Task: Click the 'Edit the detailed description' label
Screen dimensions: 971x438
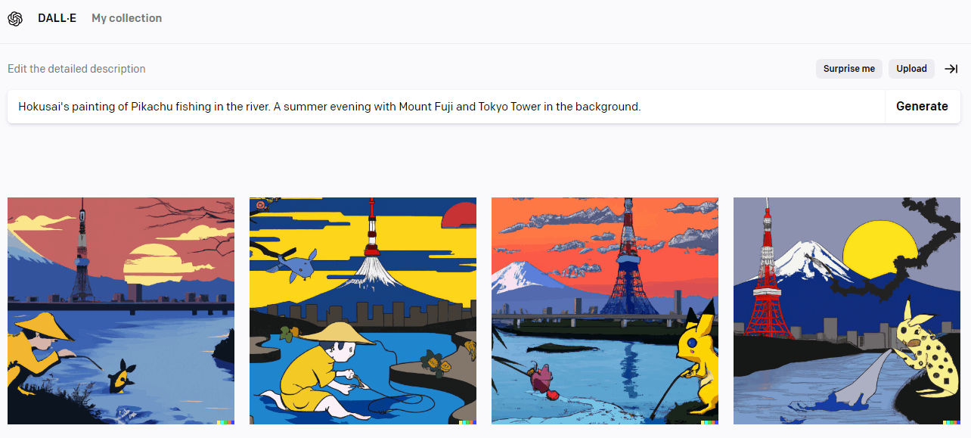Action: (76, 69)
